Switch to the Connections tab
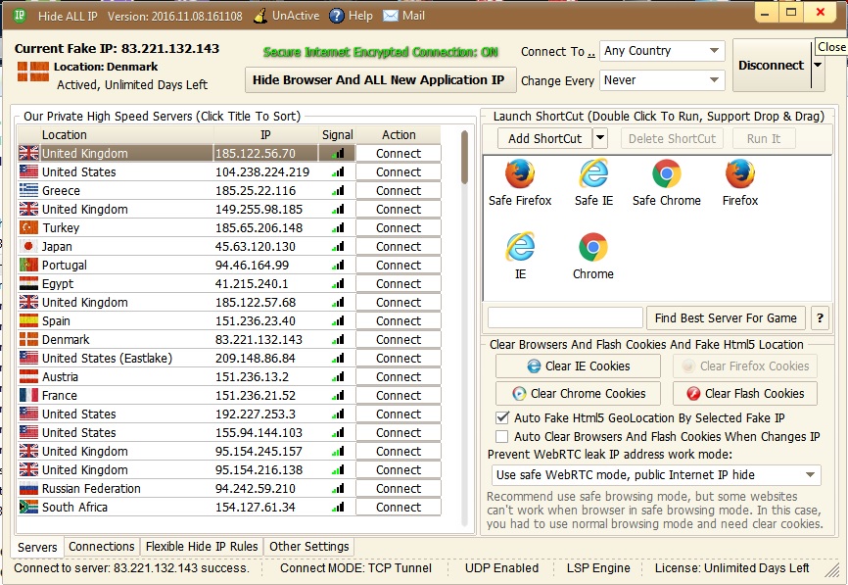 tap(102, 547)
